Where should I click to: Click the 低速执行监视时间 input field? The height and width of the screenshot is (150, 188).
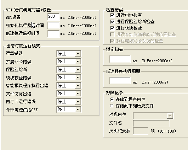point(53,34)
